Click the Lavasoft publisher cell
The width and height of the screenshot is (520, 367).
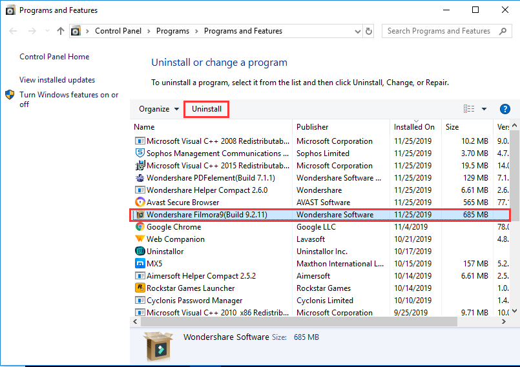tap(311, 239)
